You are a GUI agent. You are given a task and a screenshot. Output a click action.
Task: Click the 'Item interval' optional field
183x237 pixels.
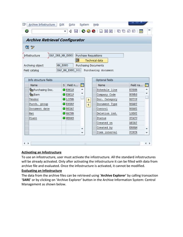(107, 132)
